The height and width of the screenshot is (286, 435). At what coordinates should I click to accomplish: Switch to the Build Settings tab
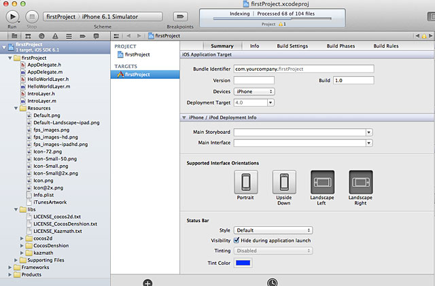click(292, 46)
